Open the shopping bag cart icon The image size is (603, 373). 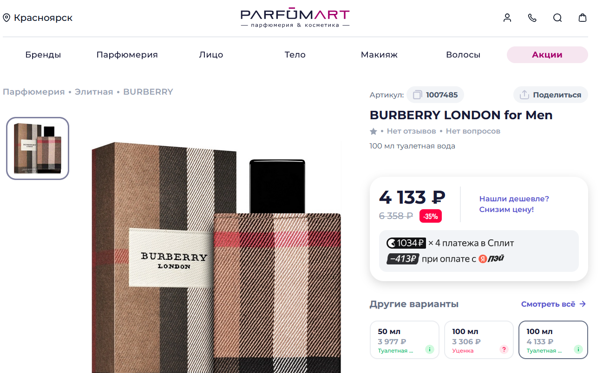coord(583,18)
